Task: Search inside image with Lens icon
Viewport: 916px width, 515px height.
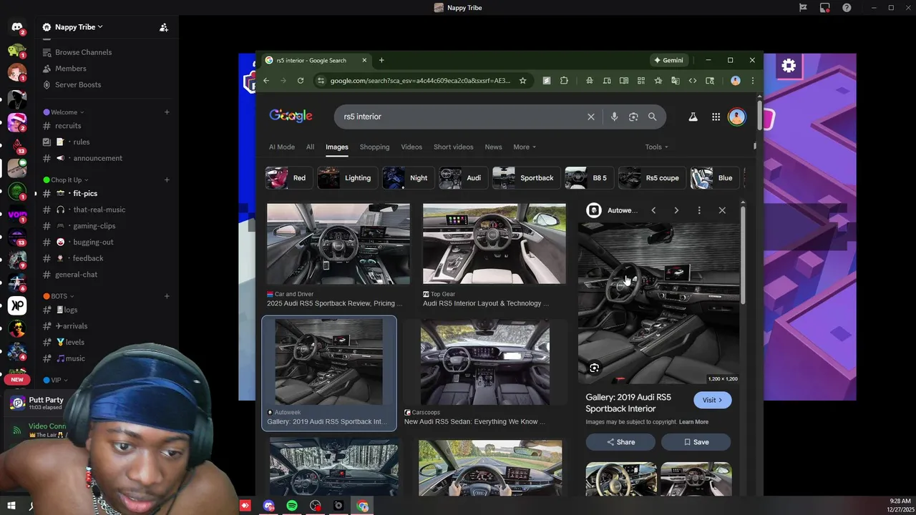Action: click(x=594, y=368)
